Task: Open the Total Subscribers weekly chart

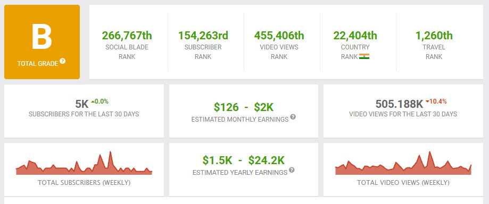Action: (84, 163)
